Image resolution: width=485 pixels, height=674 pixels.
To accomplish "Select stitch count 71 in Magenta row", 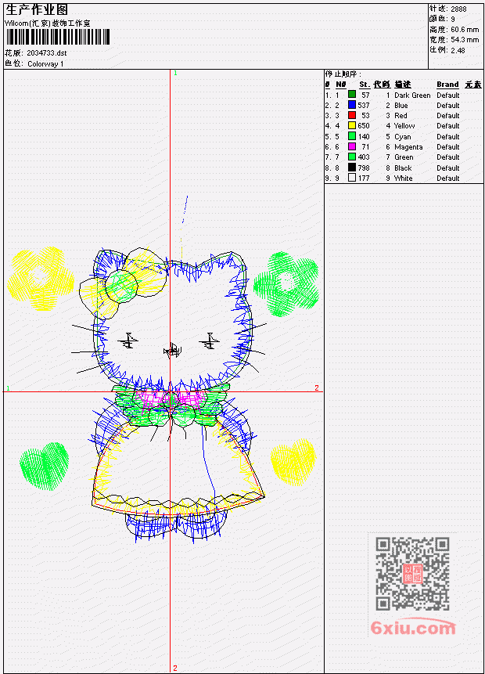I will (x=365, y=147).
